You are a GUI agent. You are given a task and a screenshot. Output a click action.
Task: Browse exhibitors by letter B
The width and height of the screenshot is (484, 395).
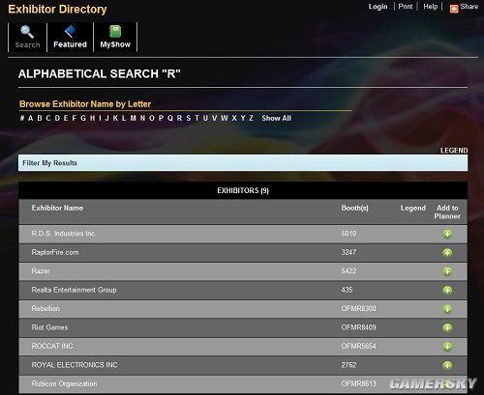pyautogui.click(x=40, y=118)
